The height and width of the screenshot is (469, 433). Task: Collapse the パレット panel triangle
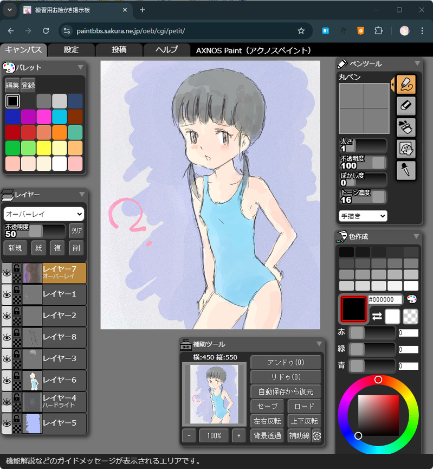point(80,68)
